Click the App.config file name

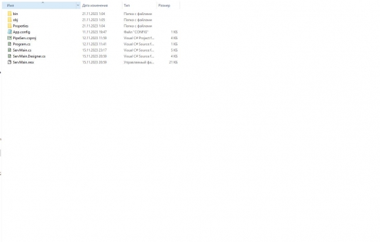point(22,32)
